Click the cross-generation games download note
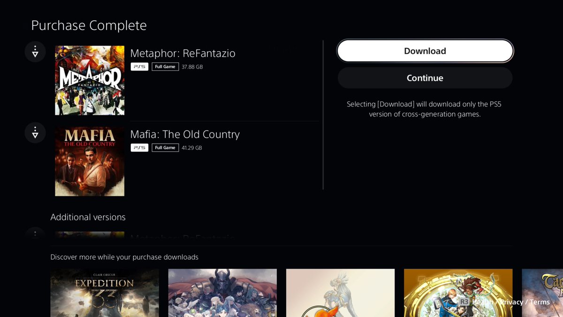Image resolution: width=563 pixels, height=317 pixels. pyautogui.click(x=425, y=109)
